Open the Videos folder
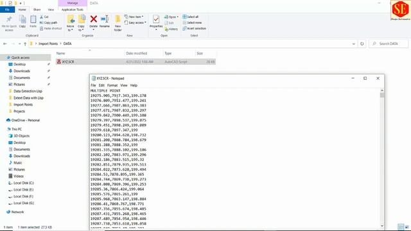The width and height of the screenshot is (411, 231). (x=19, y=176)
